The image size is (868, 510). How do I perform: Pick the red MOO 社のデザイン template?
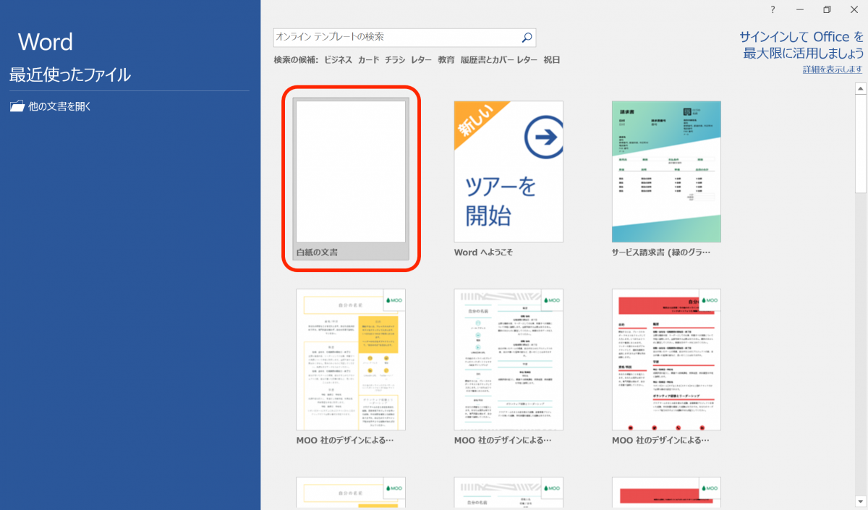click(x=665, y=360)
